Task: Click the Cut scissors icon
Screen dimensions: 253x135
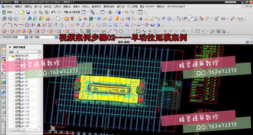Action: [35, 12]
